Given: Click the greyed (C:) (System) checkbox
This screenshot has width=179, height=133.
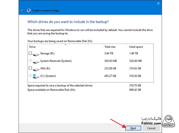Looking at the screenshot, I should (30, 76).
